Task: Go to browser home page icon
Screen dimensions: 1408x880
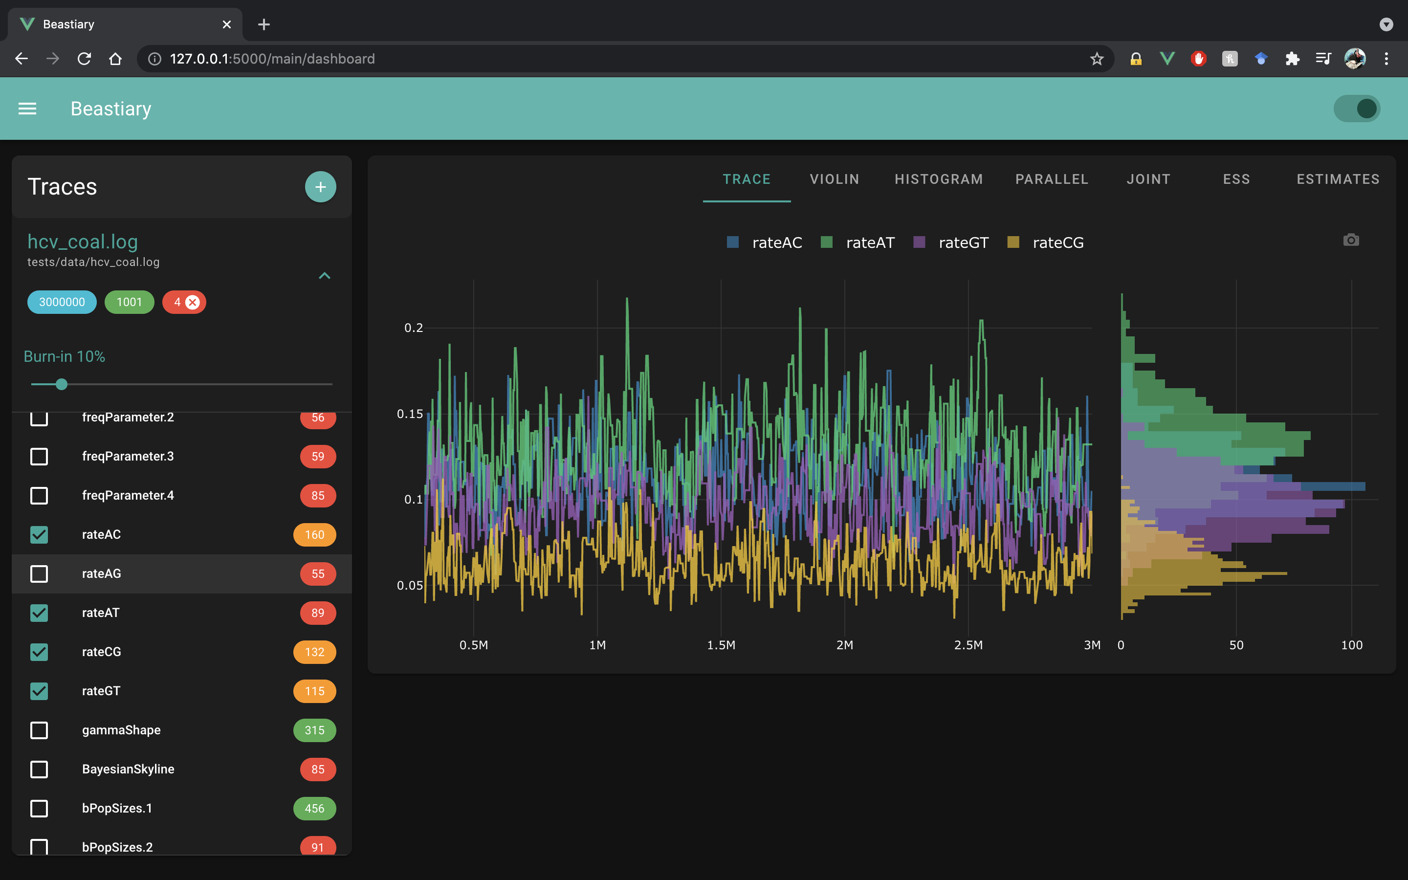Action: tap(115, 59)
